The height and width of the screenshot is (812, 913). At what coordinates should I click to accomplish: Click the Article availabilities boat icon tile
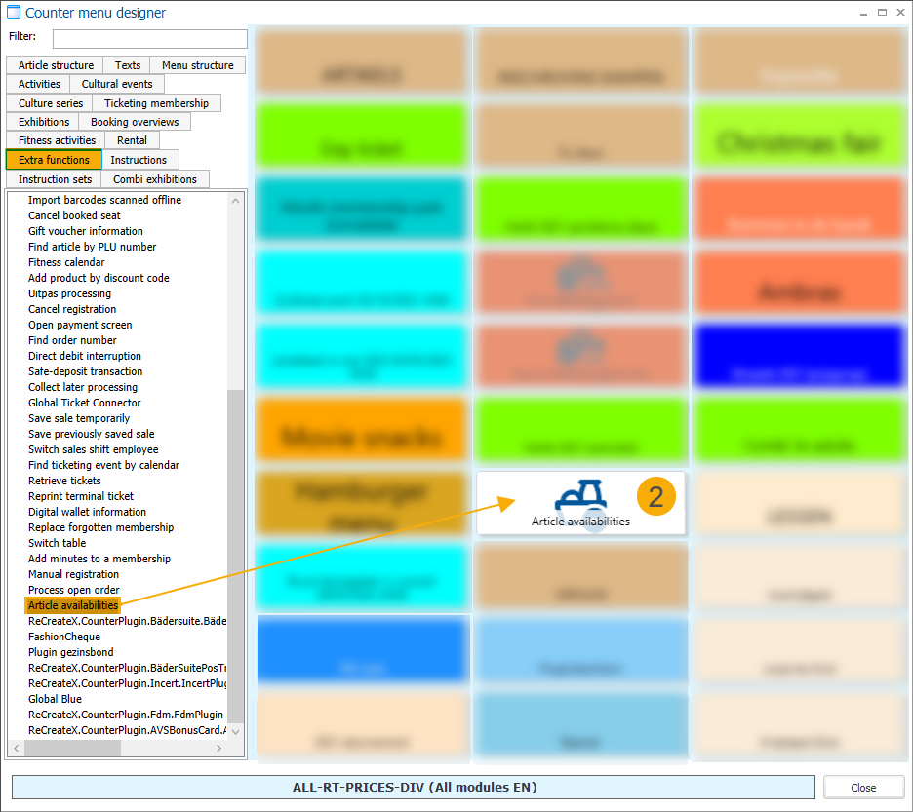tap(580, 502)
